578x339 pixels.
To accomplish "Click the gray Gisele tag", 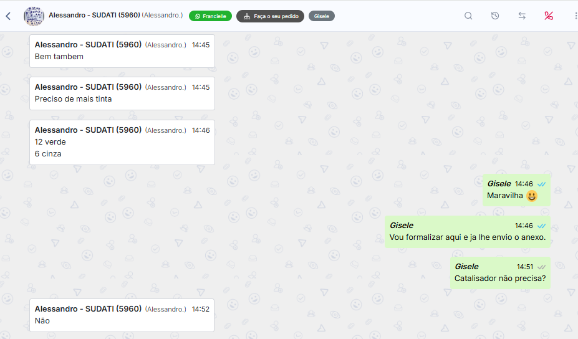I will (x=322, y=16).
